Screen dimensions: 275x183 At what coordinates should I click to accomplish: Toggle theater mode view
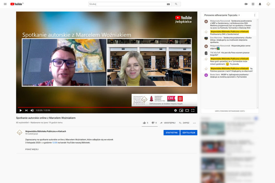pos(187,110)
